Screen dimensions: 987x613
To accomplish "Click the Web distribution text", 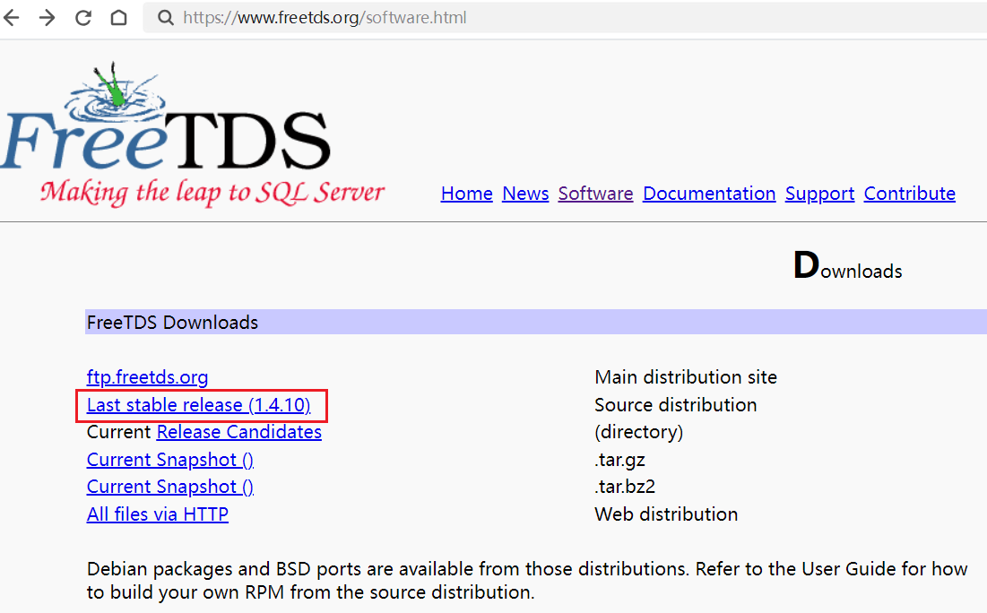I will coord(666,514).
